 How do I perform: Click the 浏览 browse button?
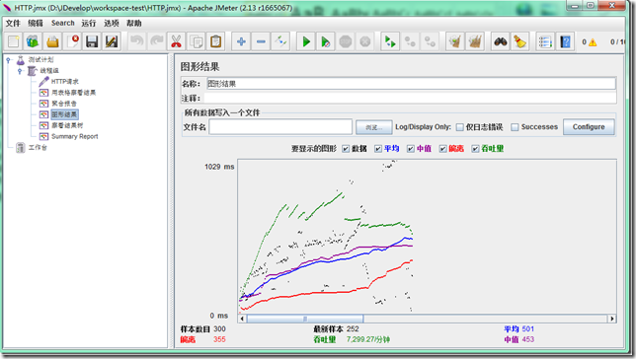[x=374, y=127]
